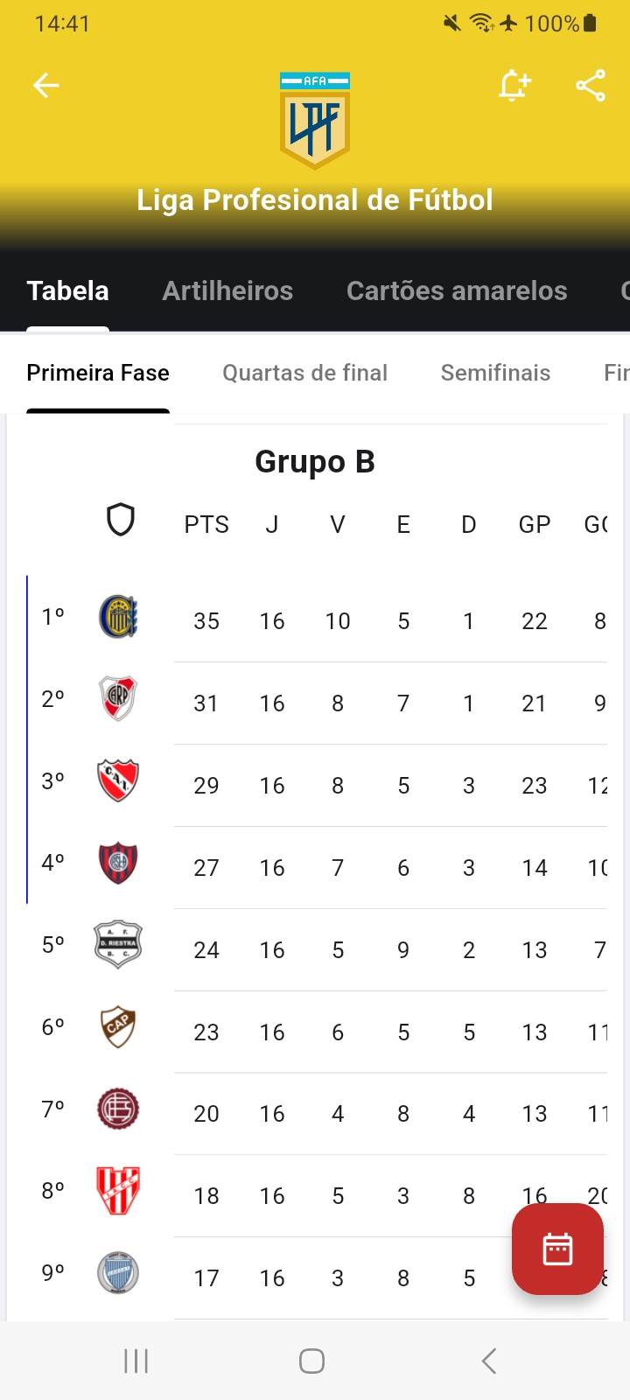Switch to the Semifinais phase tab
Image resolution: width=630 pixels, height=1400 pixels.
pyautogui.click(x=495, y=373)
